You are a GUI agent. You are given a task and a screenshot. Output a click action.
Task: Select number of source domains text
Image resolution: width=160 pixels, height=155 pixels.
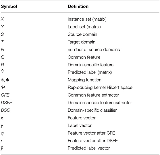[x=94, y=50]
